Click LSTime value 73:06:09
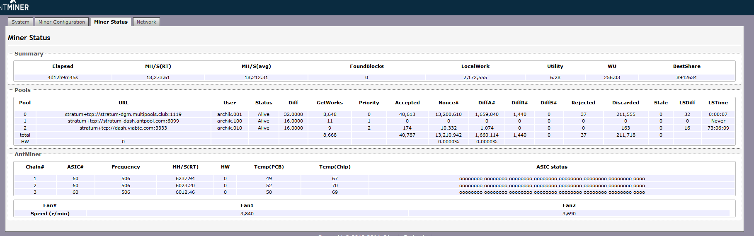Screen dimensions: 754x236 tap(718, 128)
